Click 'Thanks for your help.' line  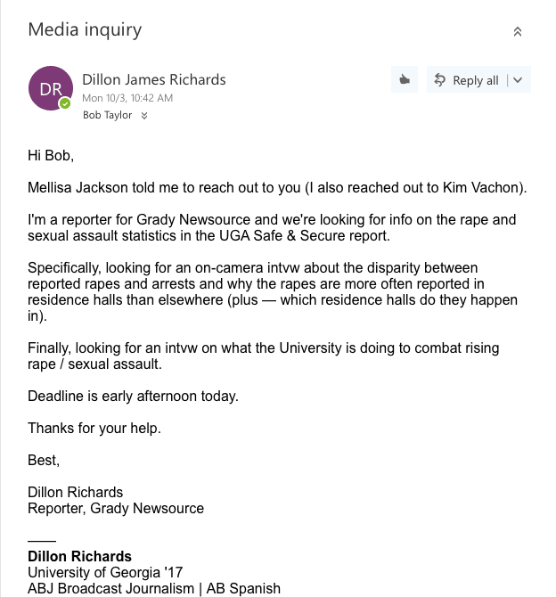pos(94,428)
